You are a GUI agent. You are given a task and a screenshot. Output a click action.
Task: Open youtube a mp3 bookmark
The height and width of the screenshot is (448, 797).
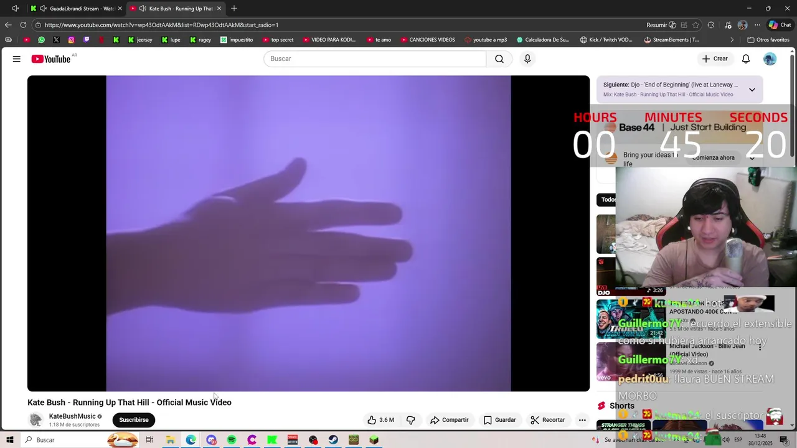486,40
